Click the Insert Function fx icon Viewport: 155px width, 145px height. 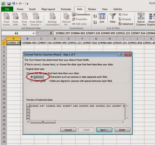pyautogui.click(x=51, y=33)
